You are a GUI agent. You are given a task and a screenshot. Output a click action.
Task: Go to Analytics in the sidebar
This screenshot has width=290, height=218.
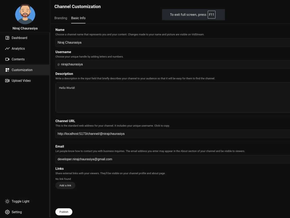coord(25,48)
